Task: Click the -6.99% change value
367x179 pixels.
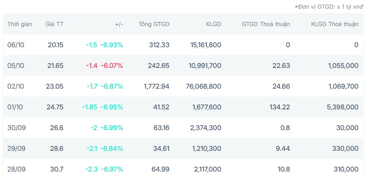Action: (112, 128)
